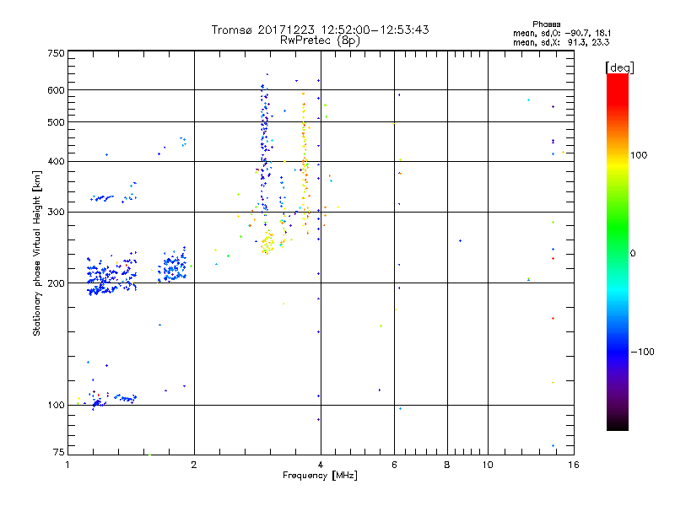
Task: Click the black bottom of the colorbar
Action: (x=618, y=424)
